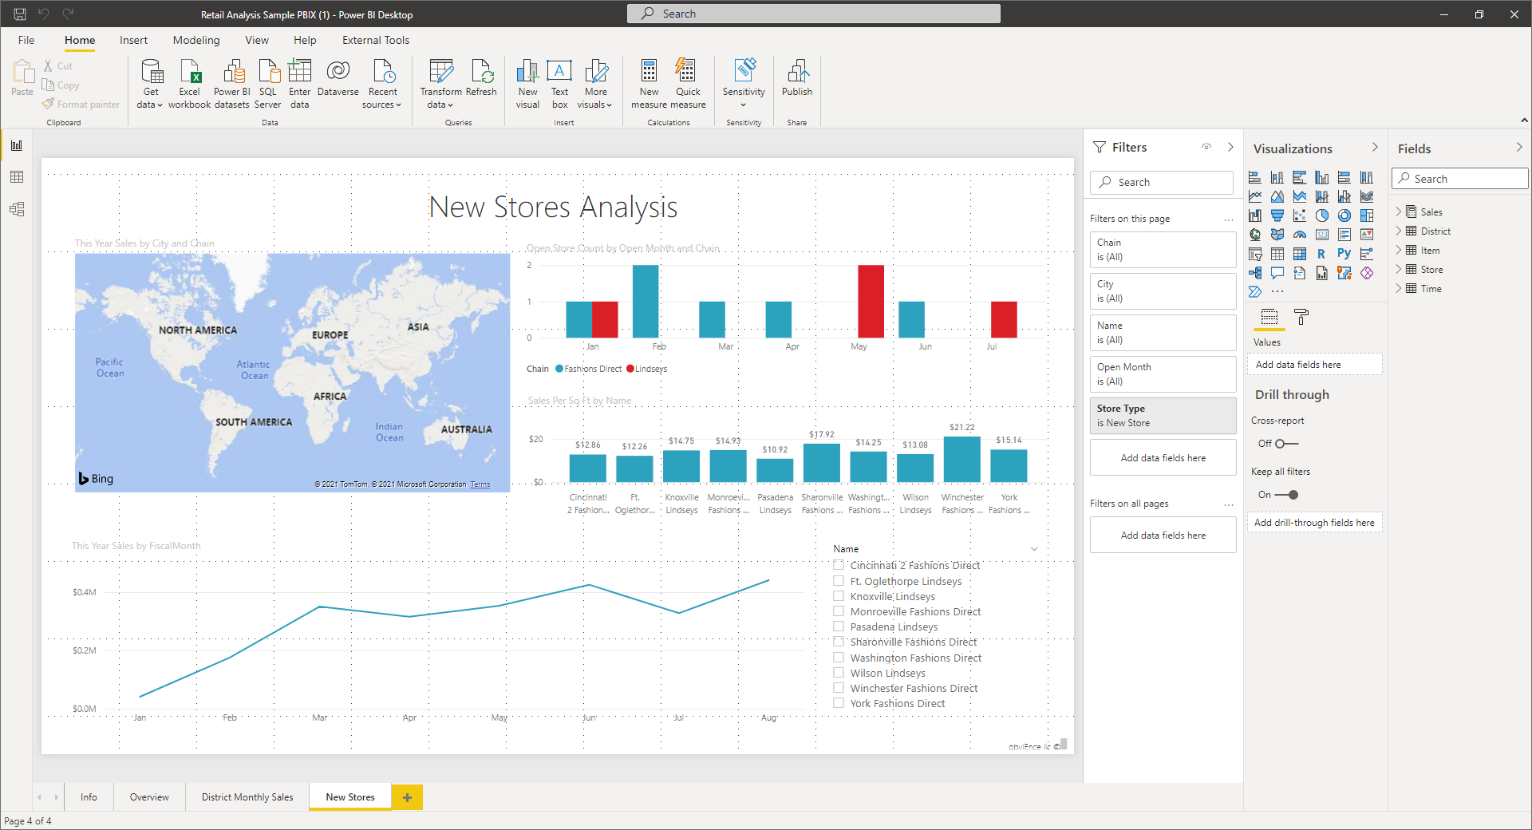1532x830 pixels.
Task: Switch to Model view in left sidebar
Action: 17,209
